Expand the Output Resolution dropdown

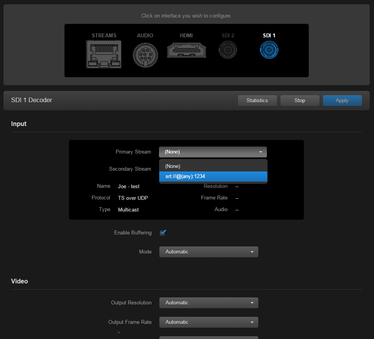(x=208, y=302)
